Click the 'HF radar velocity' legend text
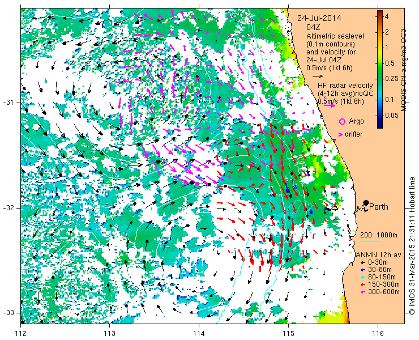 coord(345,86)
